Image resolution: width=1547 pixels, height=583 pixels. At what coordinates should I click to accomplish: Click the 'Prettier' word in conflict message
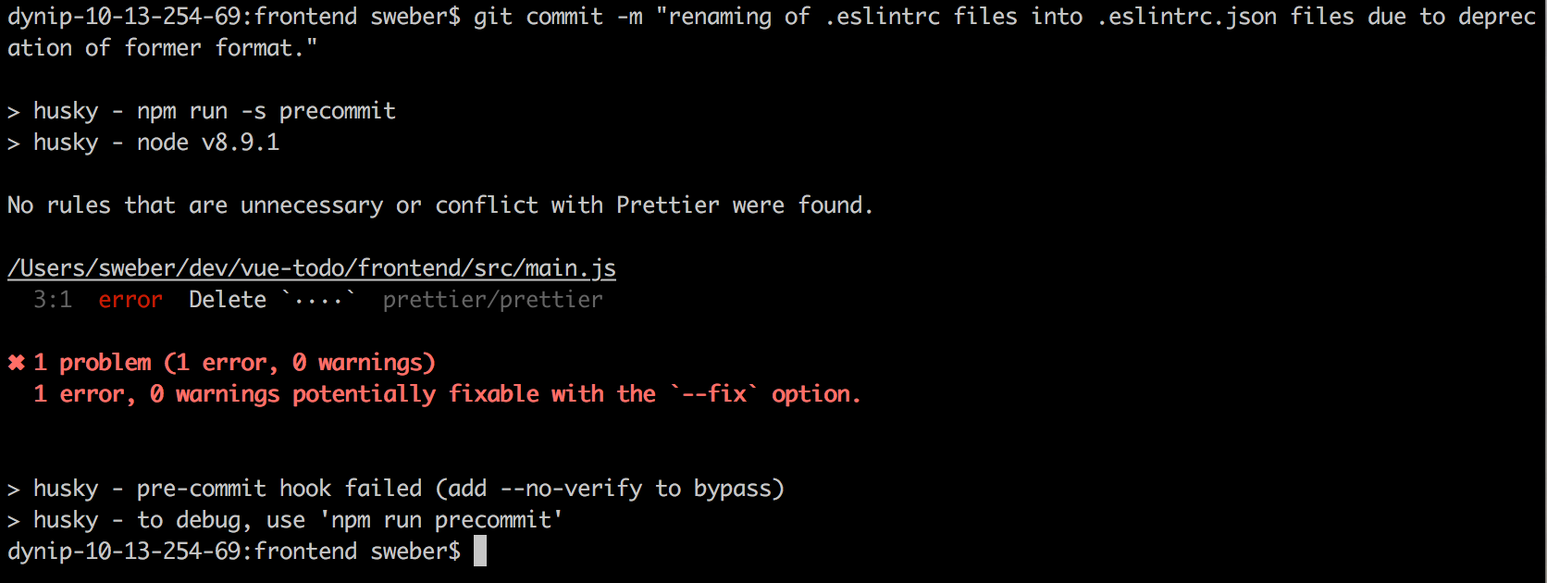[668, 205]
